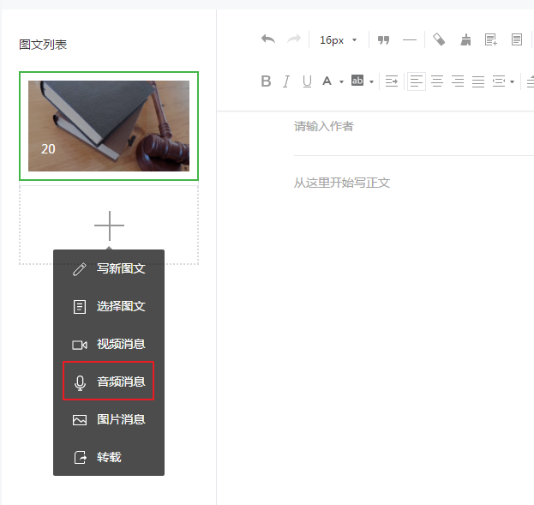Insert a blockquote with the quote icon

click(x=383, y=40)
